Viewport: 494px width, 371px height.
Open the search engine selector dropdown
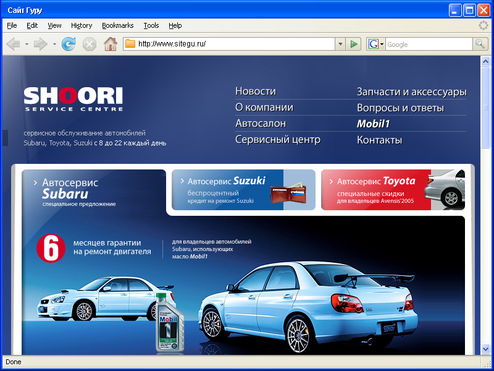382,44
